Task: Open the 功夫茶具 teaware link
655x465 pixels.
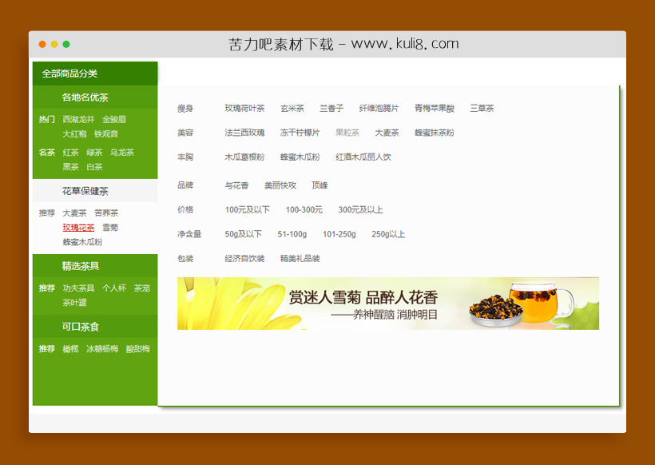Action: pyautogui.click(x=78, y=288)
